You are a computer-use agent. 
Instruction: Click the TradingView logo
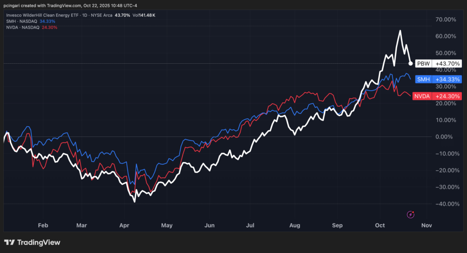point(32,243)
